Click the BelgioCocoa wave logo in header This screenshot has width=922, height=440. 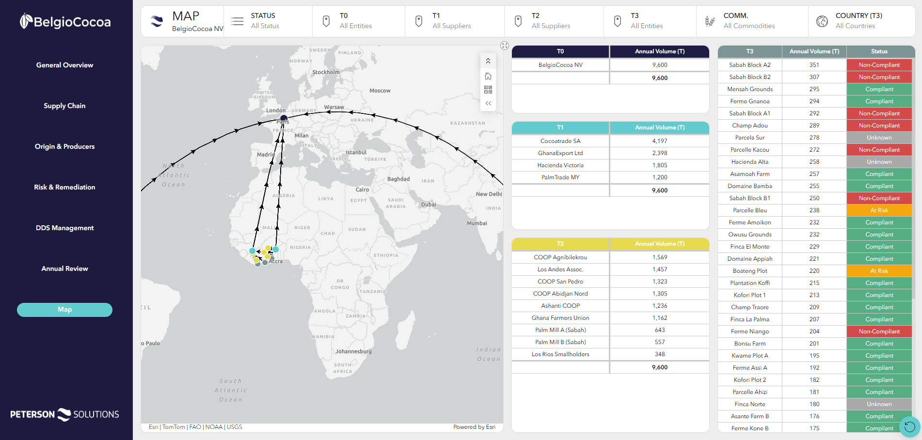point(157,21)
